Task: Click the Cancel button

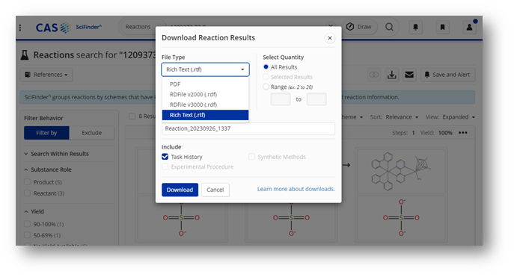Action: 215,190
